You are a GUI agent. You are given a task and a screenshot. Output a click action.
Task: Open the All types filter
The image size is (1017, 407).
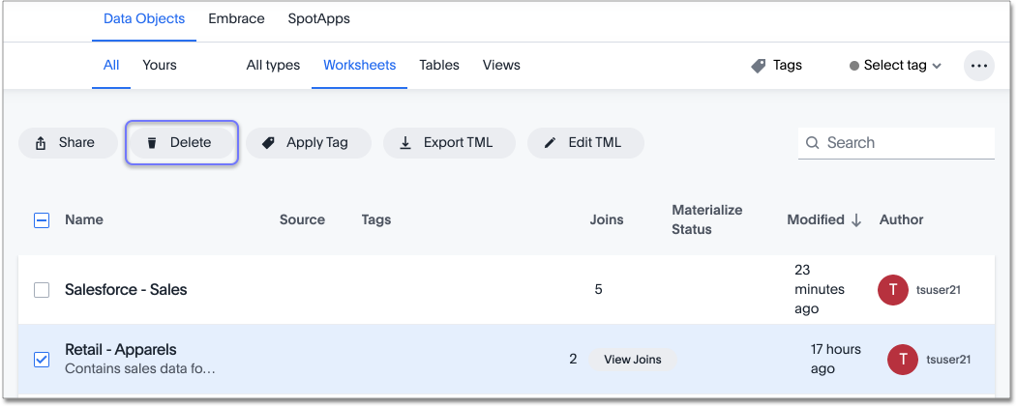point(273,66)
